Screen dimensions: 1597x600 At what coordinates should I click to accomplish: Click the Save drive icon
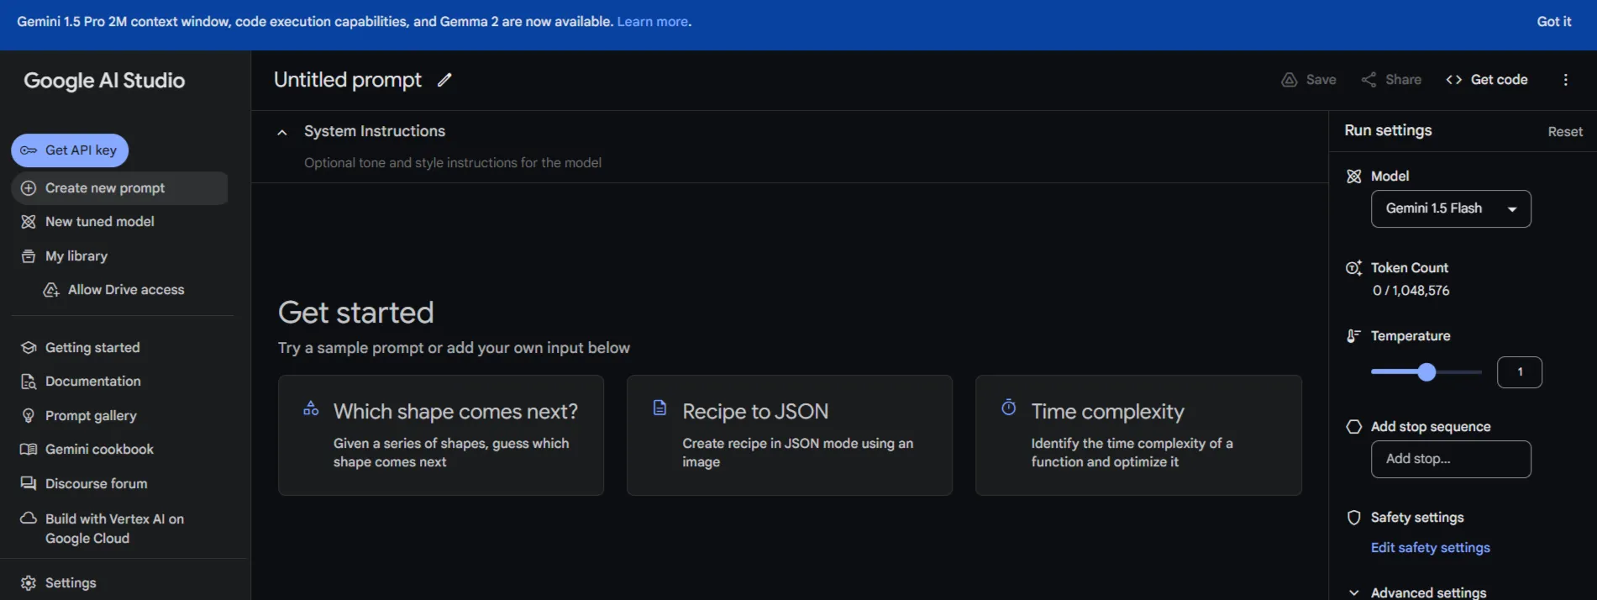click(1289, 80)
